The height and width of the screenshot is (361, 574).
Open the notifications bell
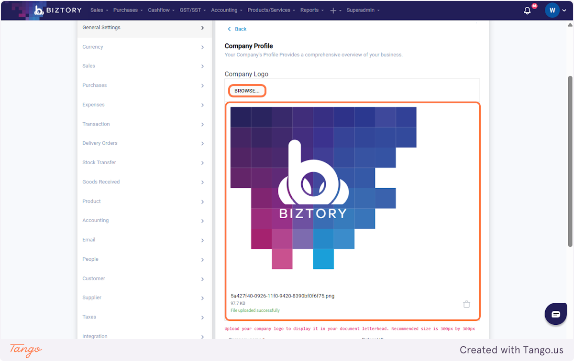(x=528, y=11)
